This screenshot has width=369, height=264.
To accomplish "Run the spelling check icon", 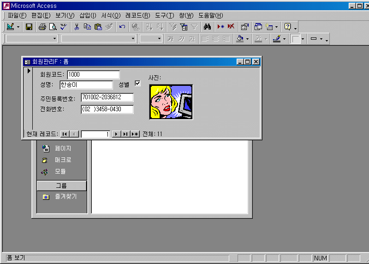I will [64, 27].
